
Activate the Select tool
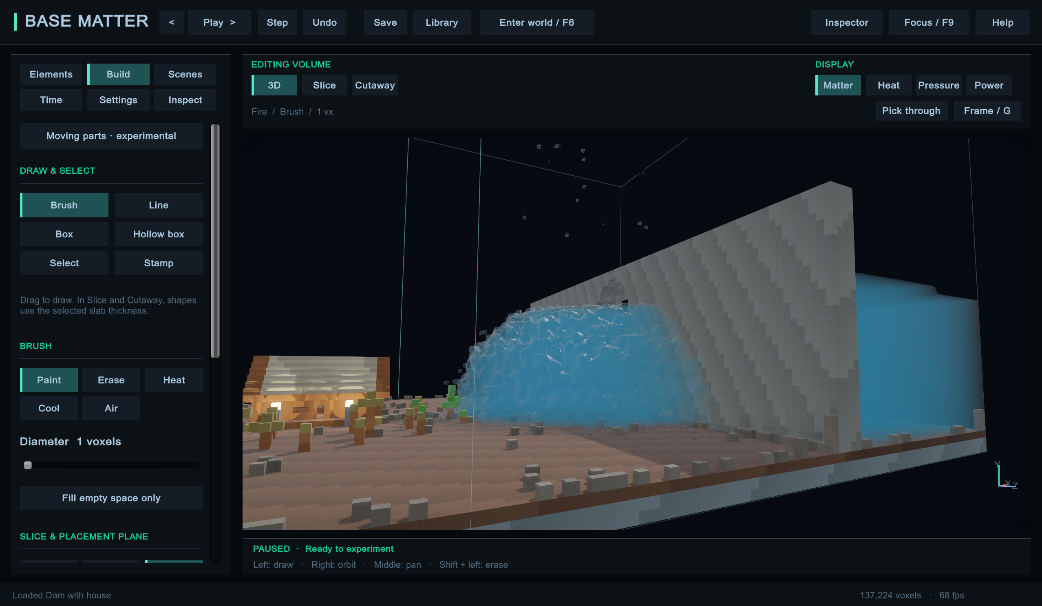(x=64, y=263)
